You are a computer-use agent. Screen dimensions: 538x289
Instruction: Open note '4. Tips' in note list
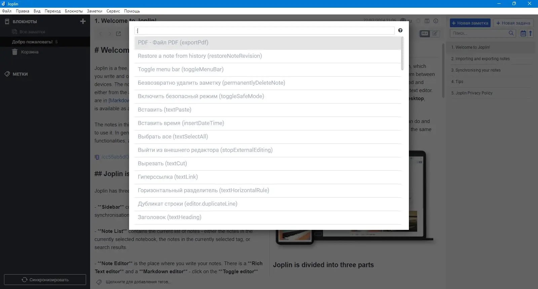491,82
